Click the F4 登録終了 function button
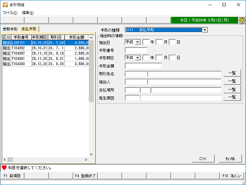 pyautogui.click(x=85, y=176)
